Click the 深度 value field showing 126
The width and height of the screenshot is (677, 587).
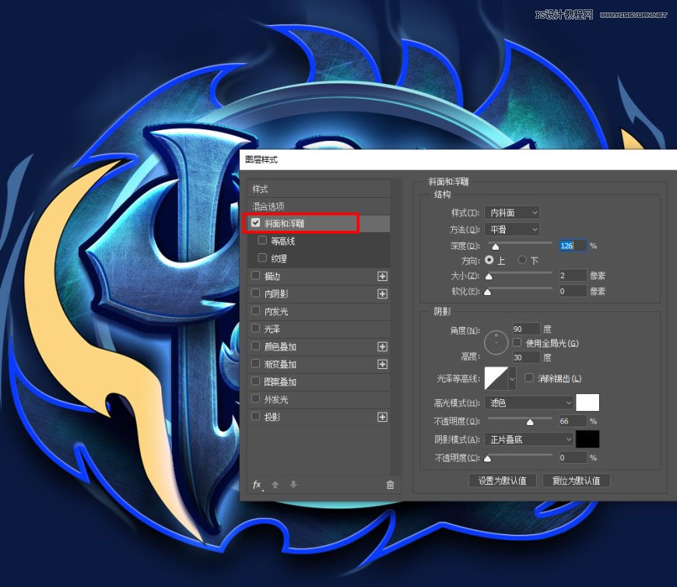[x=572, y=245]
